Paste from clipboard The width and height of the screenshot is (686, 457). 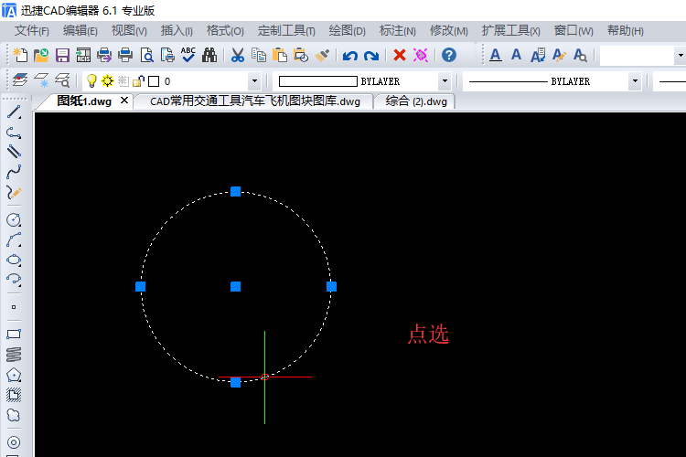point(280,56)
